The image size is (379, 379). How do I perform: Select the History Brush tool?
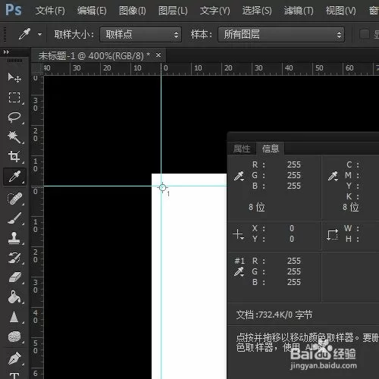[x=14, y=258]
